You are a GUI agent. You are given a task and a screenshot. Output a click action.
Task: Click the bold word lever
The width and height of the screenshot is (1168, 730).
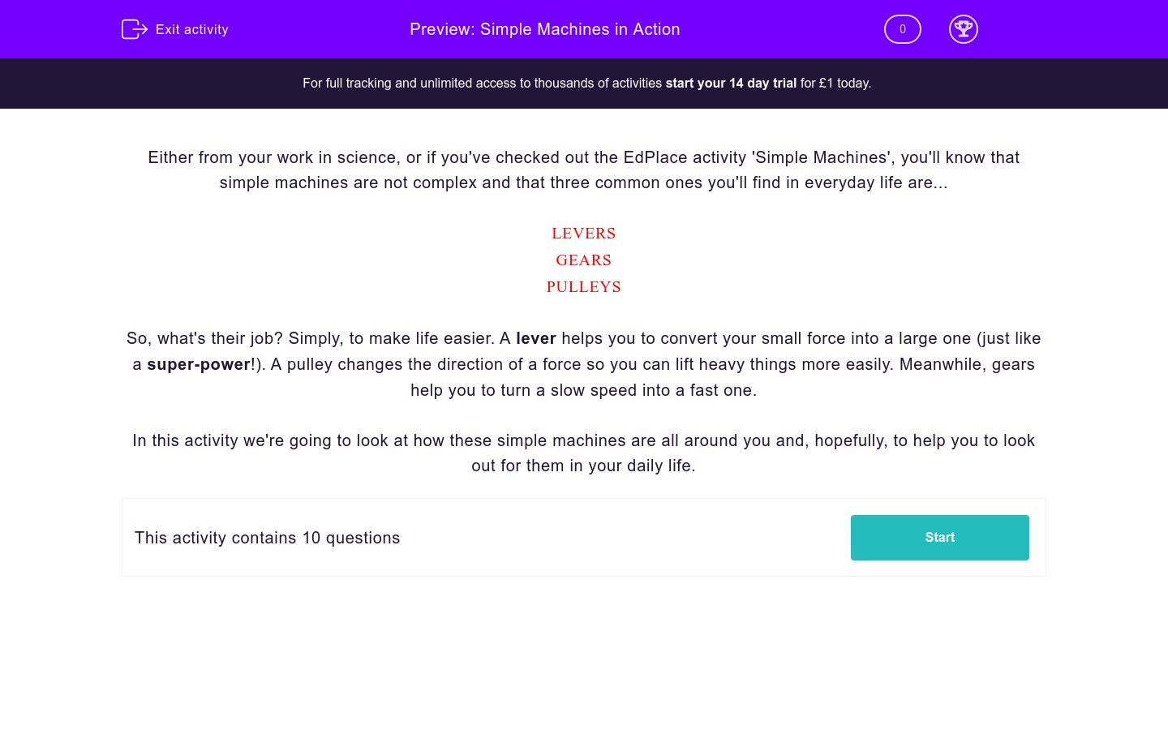point(536,338)
